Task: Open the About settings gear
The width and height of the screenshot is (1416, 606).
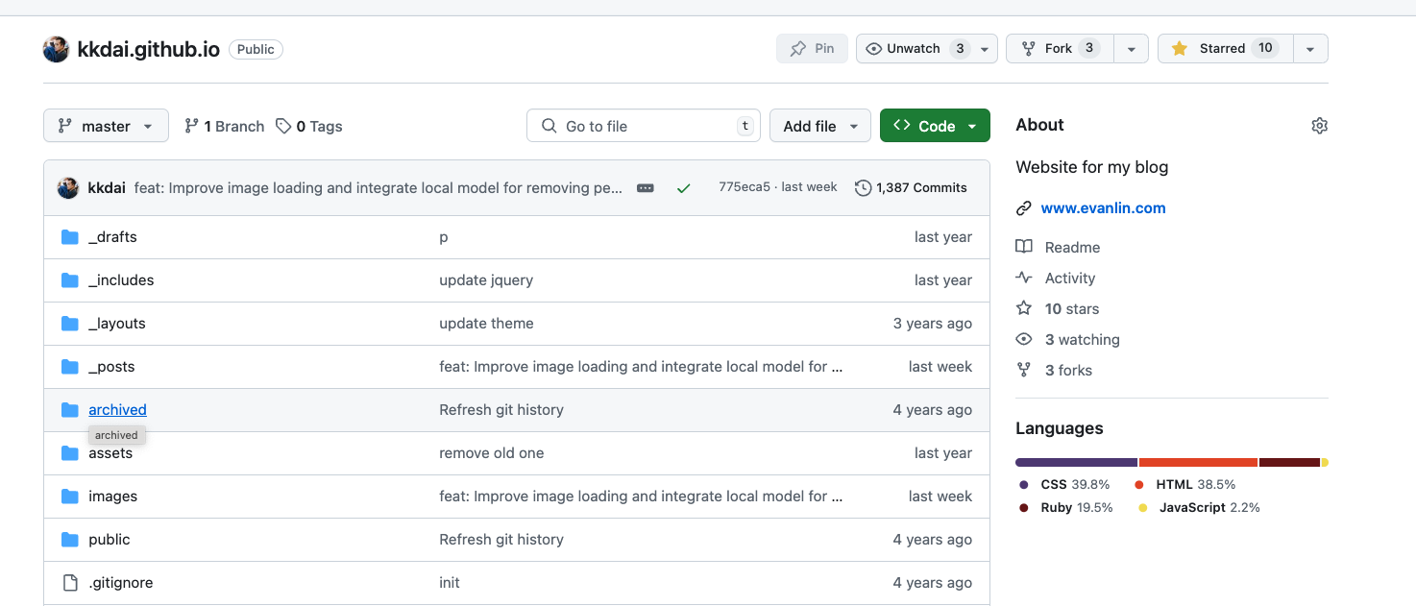Action: point(1319,126)
